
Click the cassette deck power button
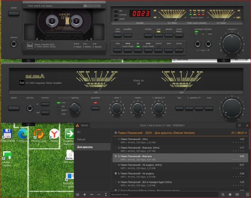tap(14, 13)
